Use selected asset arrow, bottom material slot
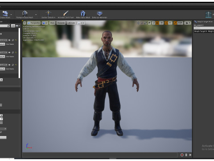Image resolution: width=214 pixels, height=161 pixels. (x=9, y=65)
